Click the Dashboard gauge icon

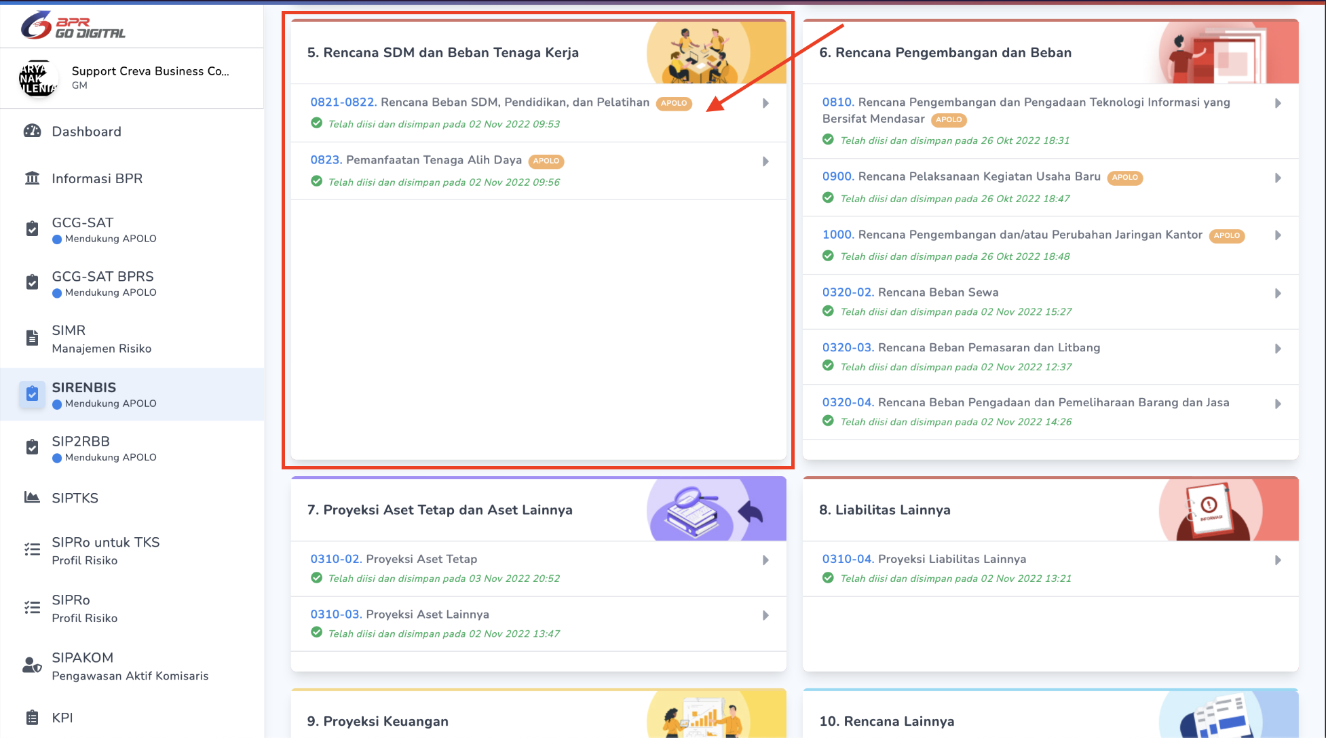32,131
